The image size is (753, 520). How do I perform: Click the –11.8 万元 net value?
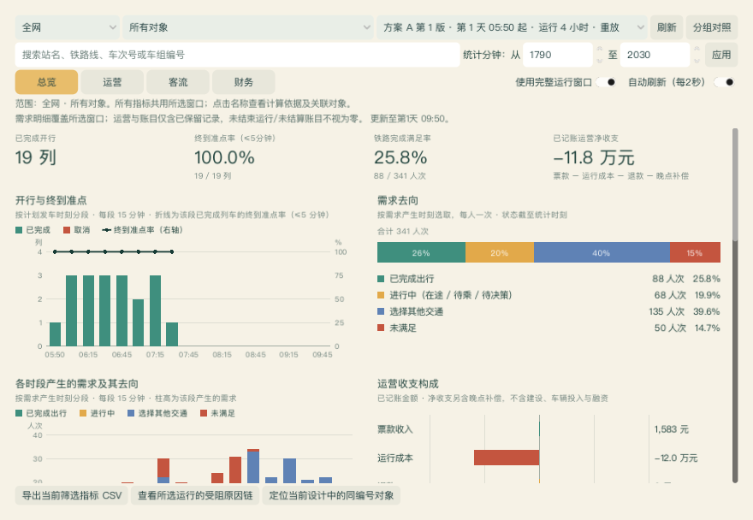(x=594, y=157)
